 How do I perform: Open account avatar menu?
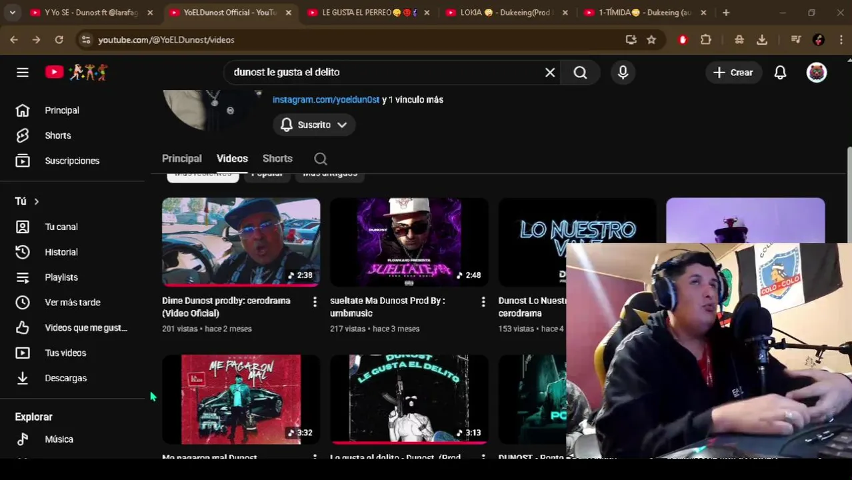(817, 73)
